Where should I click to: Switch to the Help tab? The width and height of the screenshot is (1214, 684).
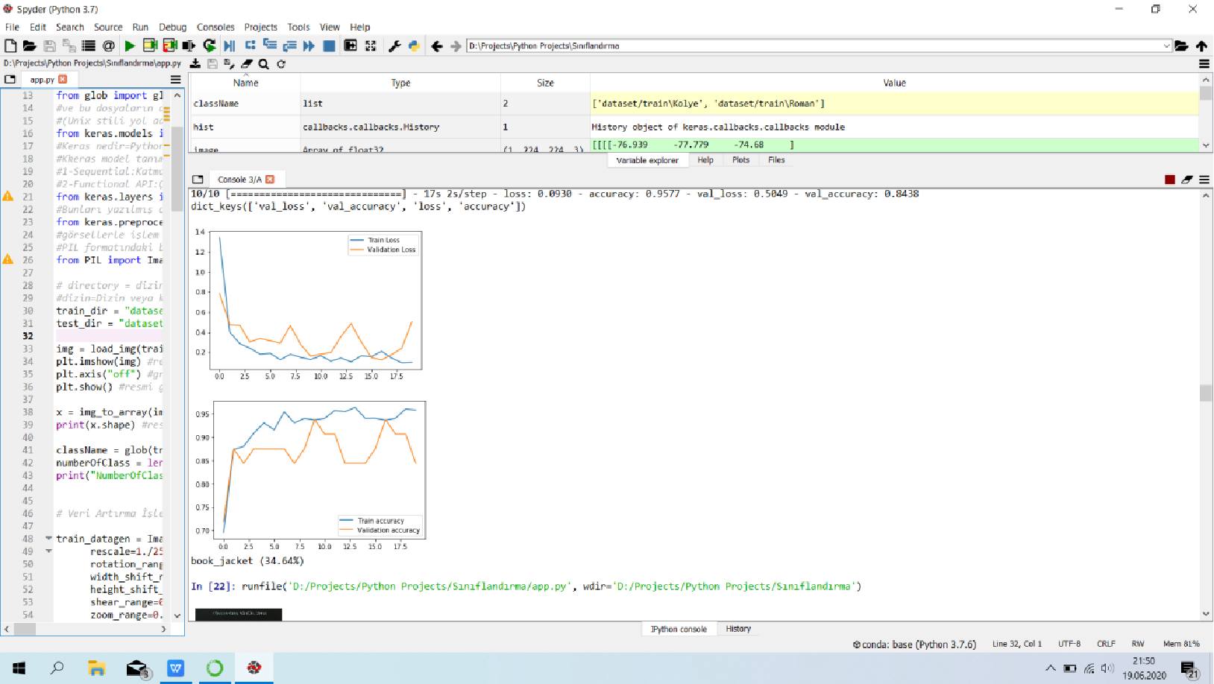click(705, 160)
